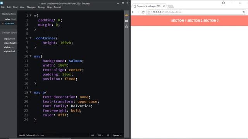Open the Smooth Scrolling project dropdown
The width and height of the screenshot is (248, 139).
tap(9, 32)
